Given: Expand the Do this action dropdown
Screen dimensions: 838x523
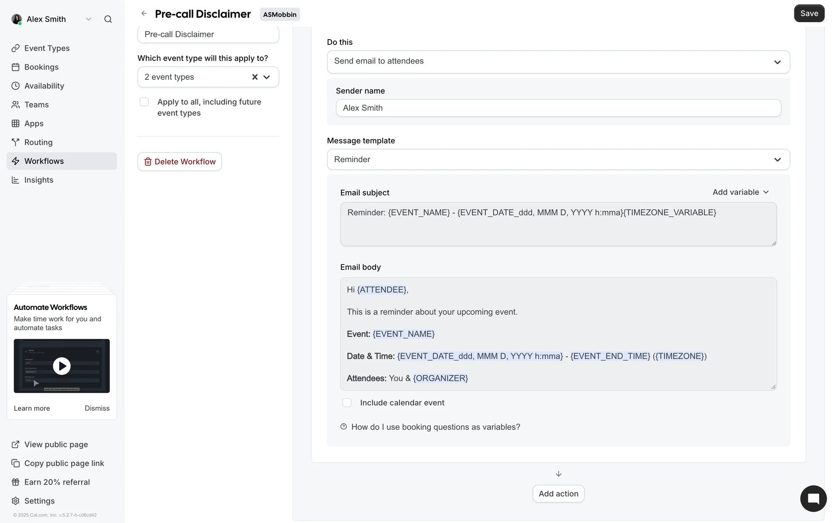Looking at the screenshot, I should [558, 61].
